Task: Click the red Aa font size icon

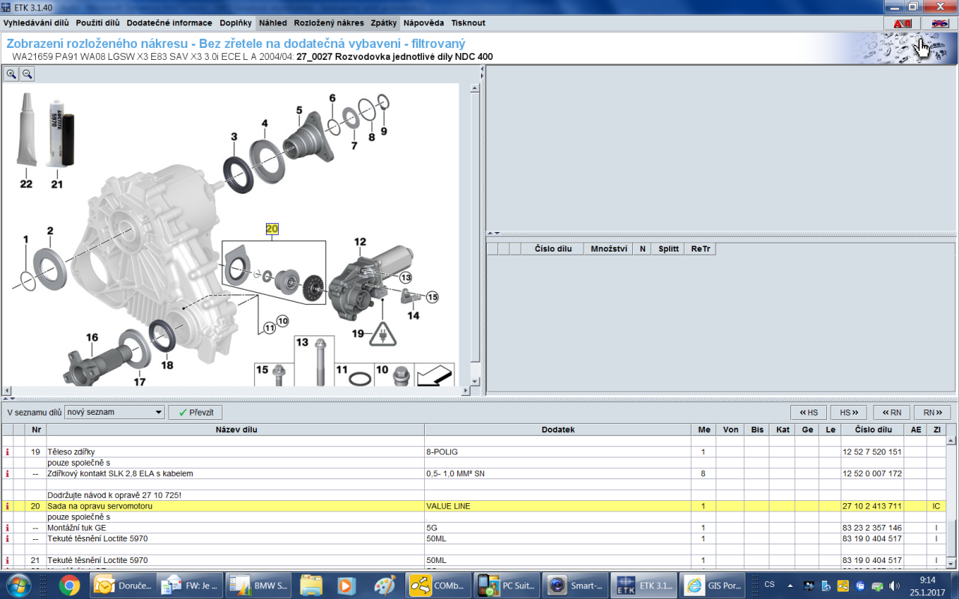Action: [902, 23]
